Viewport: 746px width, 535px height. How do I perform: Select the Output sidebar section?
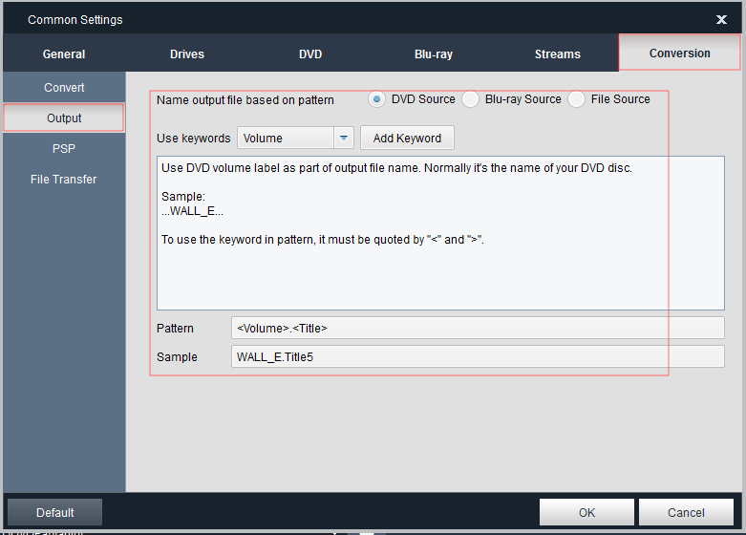coord(64,118)
